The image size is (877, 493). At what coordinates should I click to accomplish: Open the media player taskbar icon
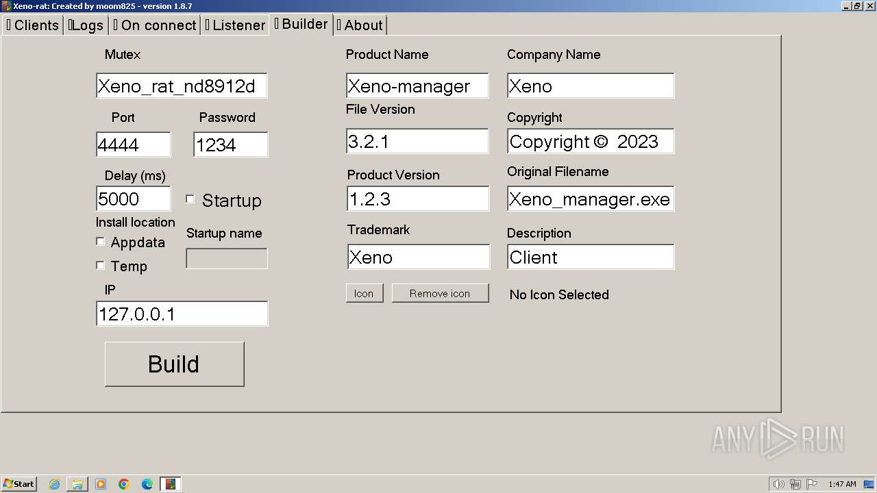pos(101,484)
